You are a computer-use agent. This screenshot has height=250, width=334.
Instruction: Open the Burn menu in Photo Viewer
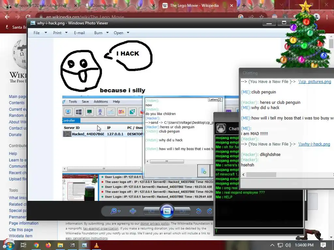coord(98,33)
